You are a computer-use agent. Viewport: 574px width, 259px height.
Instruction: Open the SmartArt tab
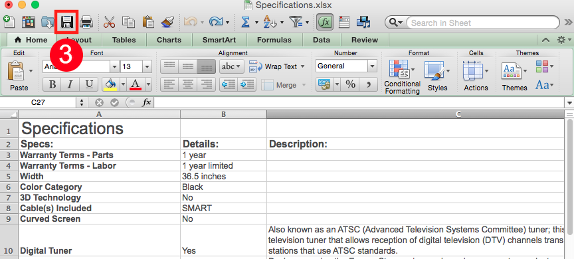coord(219,40)
